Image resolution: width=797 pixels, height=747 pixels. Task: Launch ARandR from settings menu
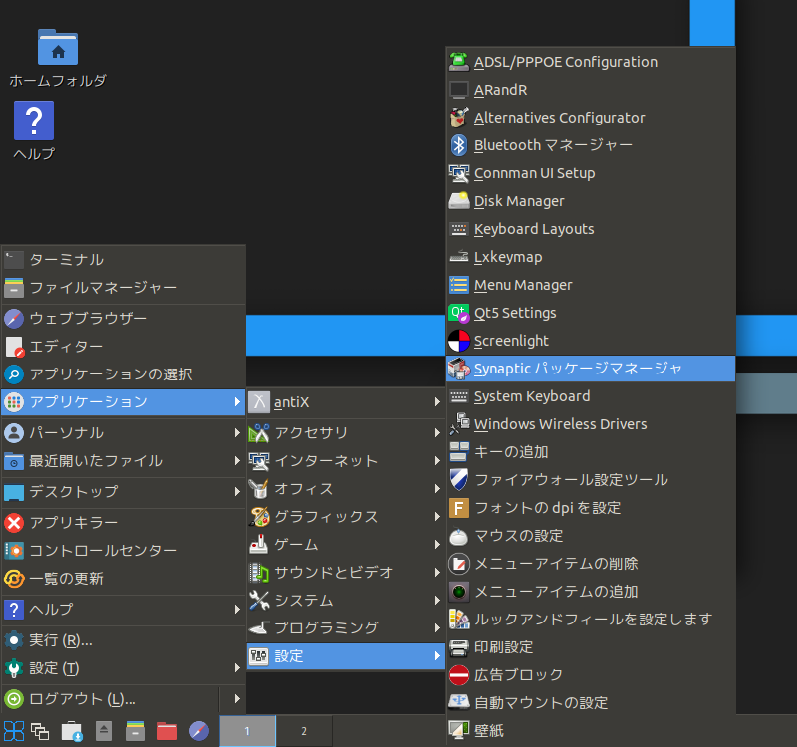tap(591, 90)
